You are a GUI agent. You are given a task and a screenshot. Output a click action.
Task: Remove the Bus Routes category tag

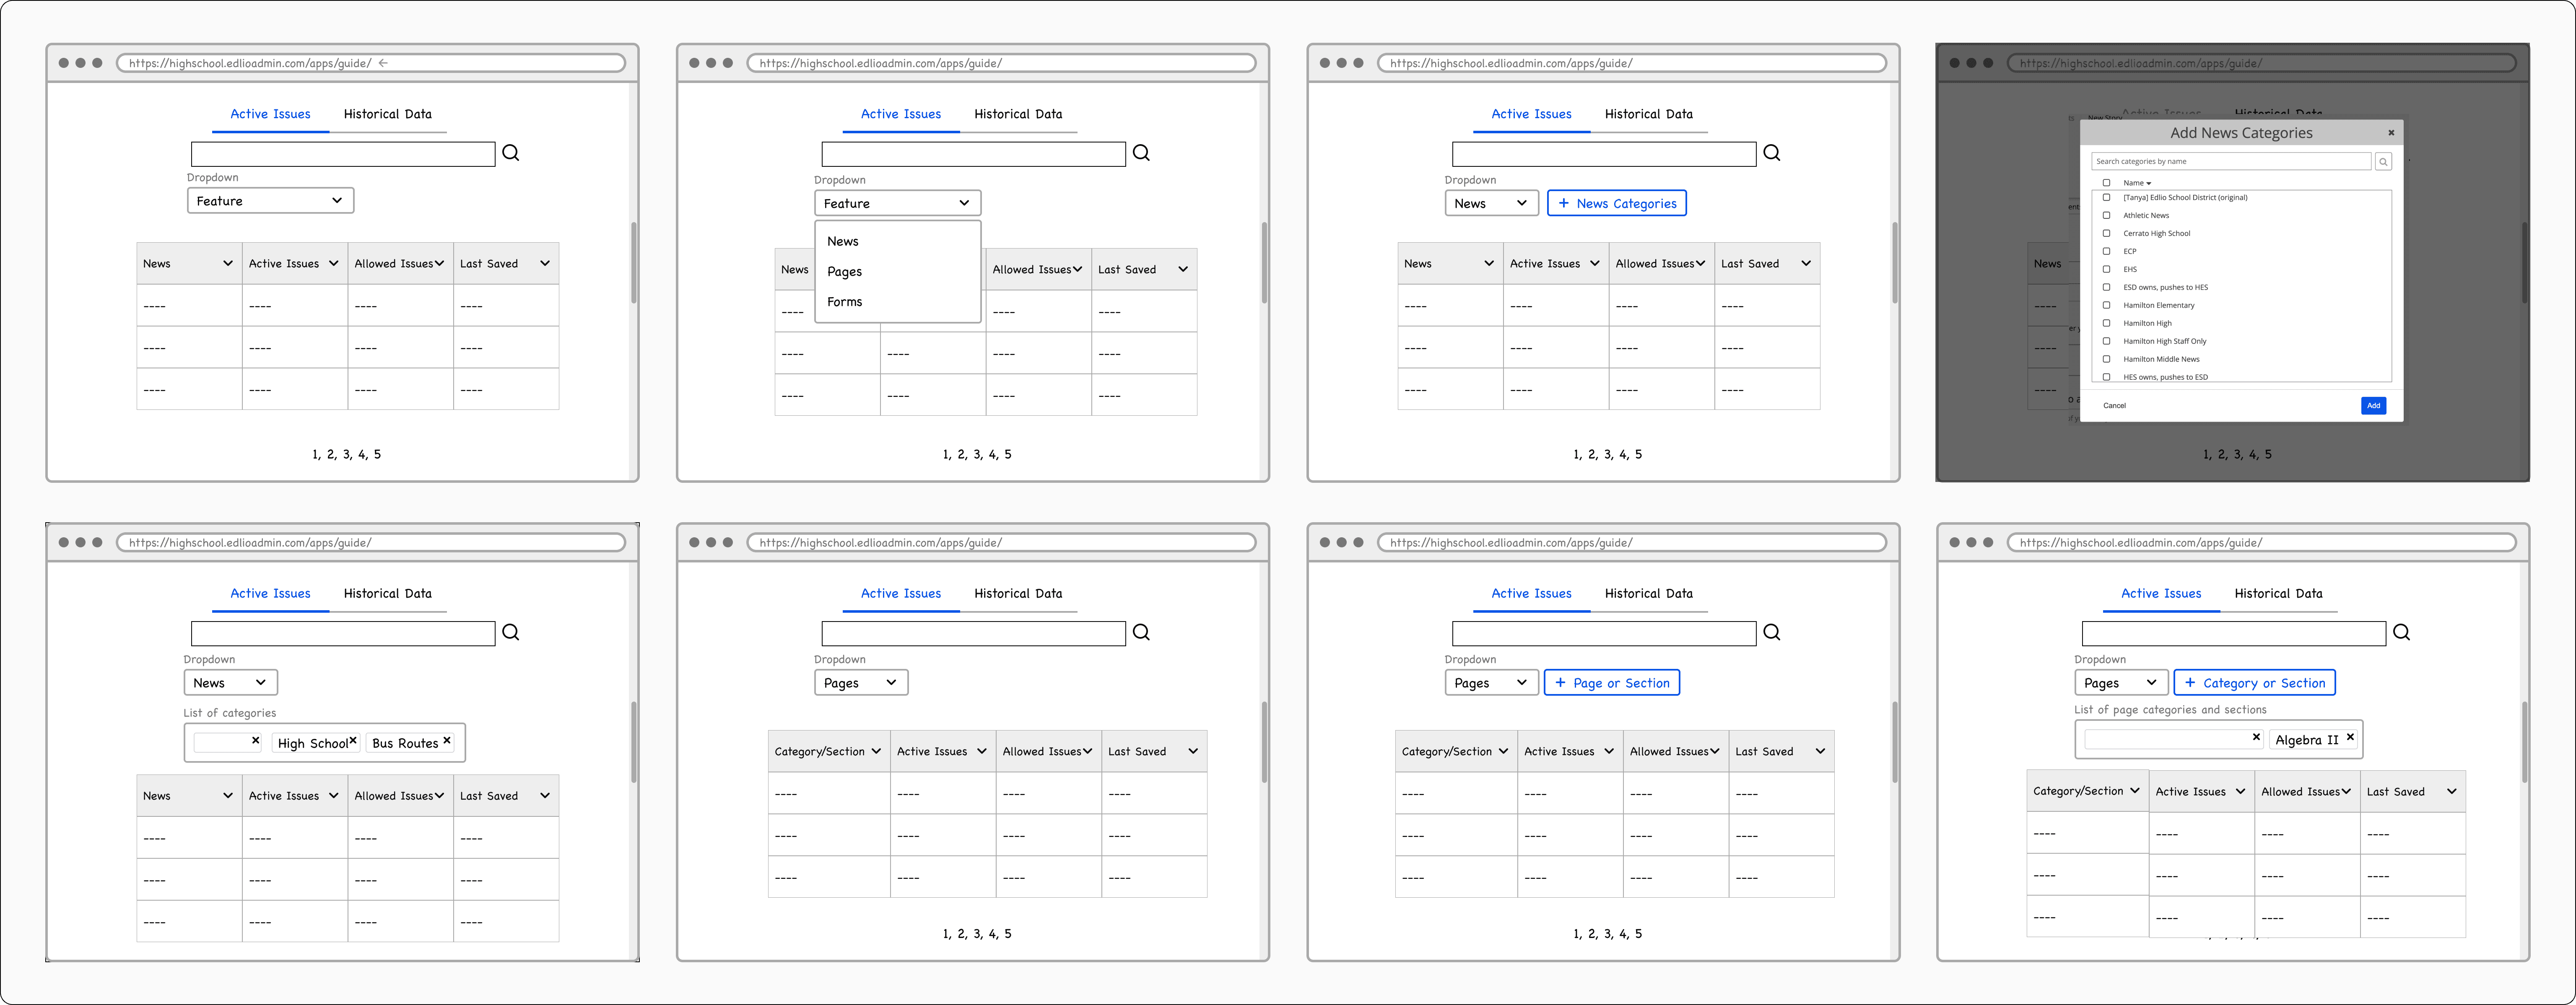pos(447,741)
